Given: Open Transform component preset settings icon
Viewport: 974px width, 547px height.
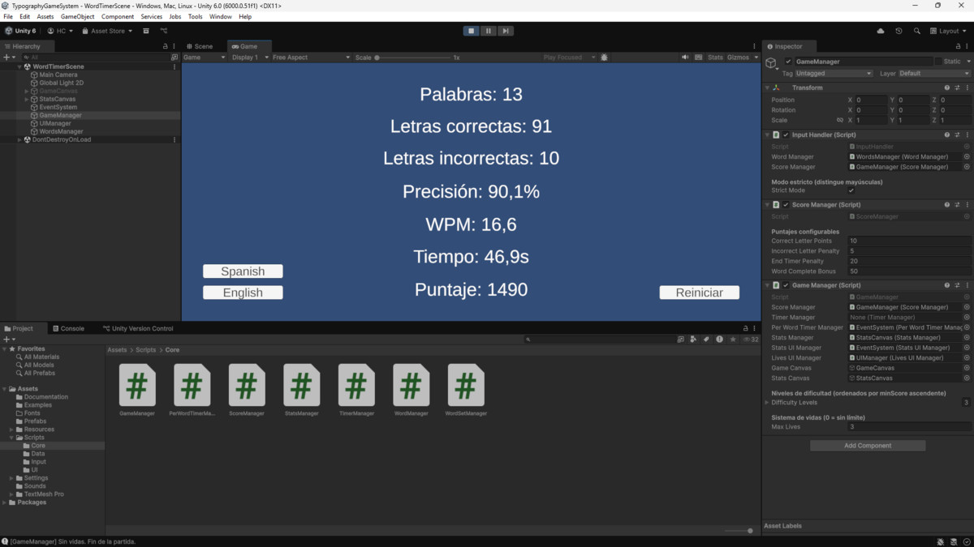Looking at the screenshot, I should 957,88.
